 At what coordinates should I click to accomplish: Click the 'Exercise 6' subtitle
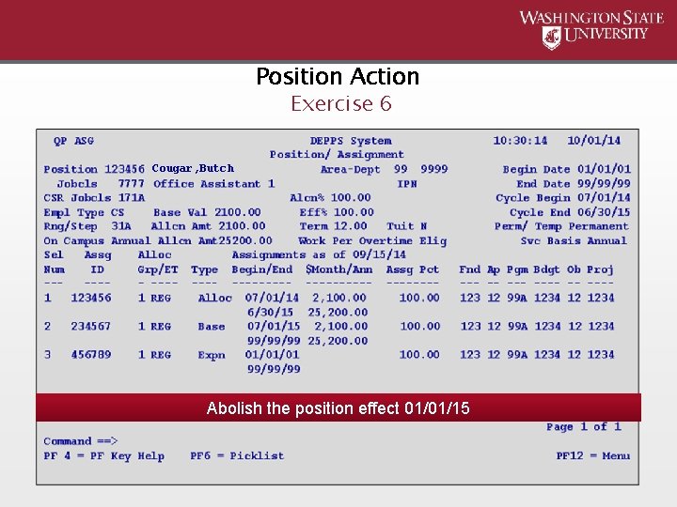[341, 103]
